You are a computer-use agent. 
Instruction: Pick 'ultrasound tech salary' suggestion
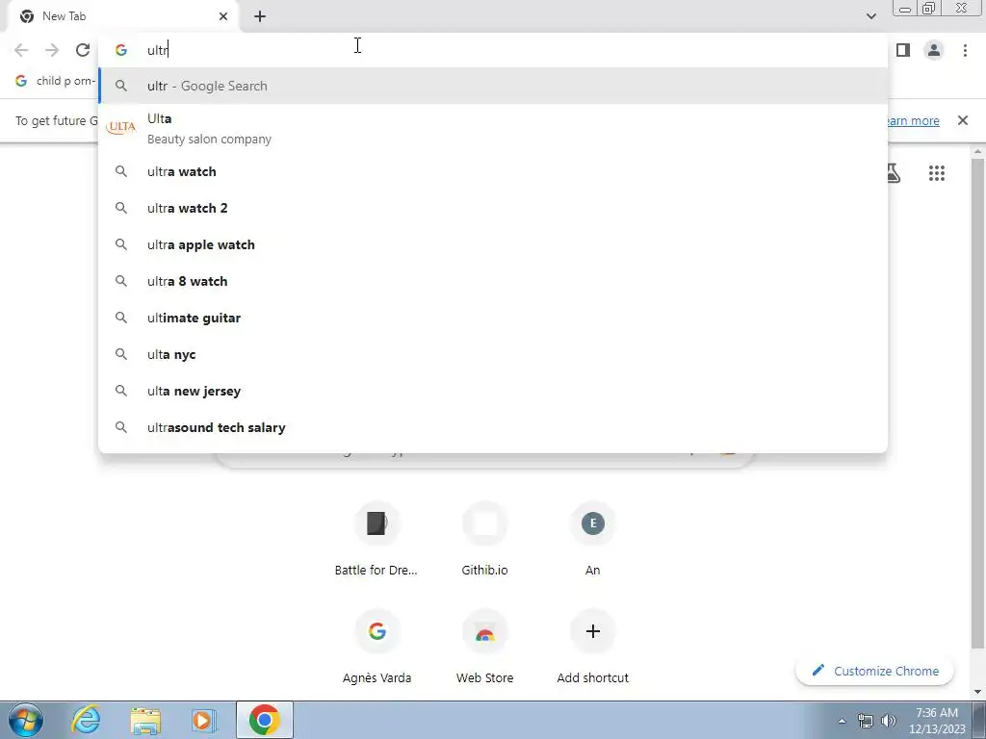click(x=493, y=427)
